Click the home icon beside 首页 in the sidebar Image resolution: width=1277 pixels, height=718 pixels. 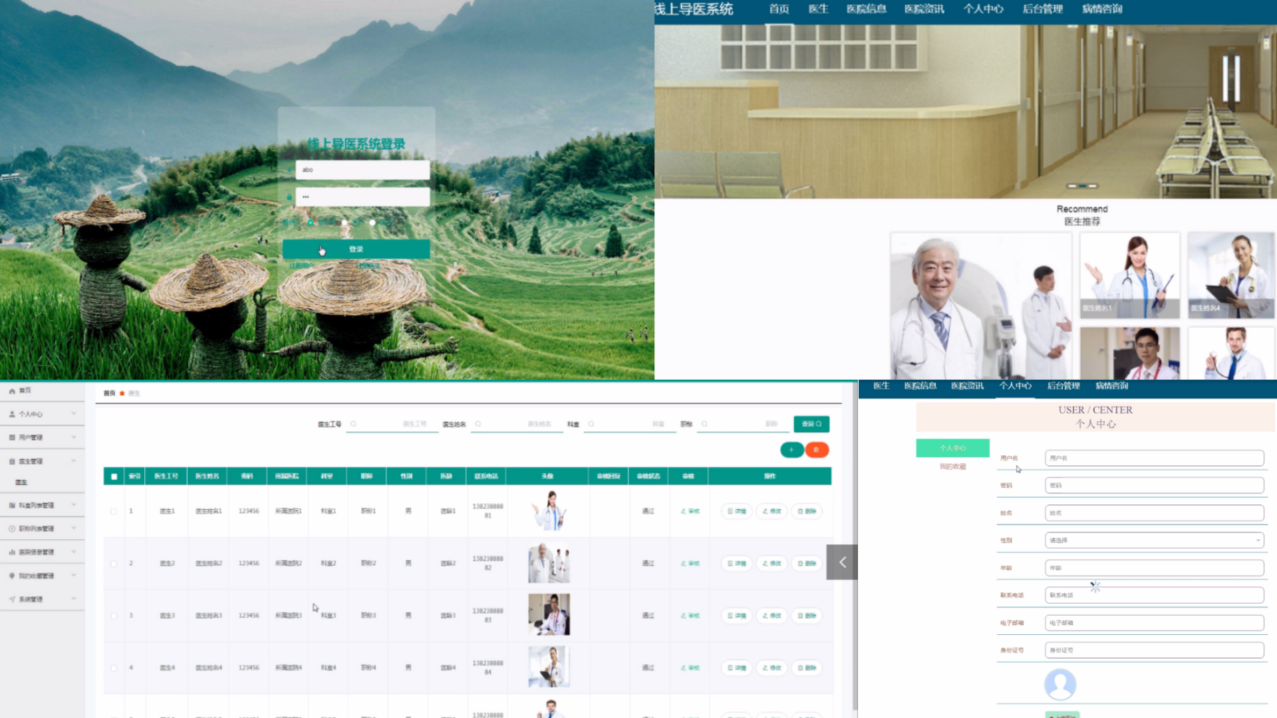12,391
